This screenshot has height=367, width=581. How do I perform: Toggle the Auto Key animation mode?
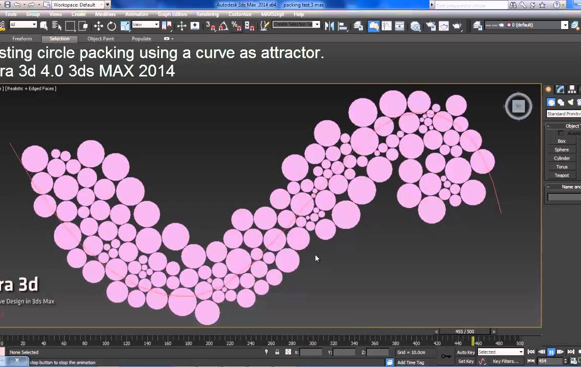[466, 352]
